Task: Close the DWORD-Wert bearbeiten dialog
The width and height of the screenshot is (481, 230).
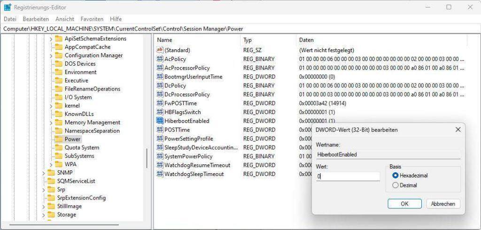Action: (458, 130)
